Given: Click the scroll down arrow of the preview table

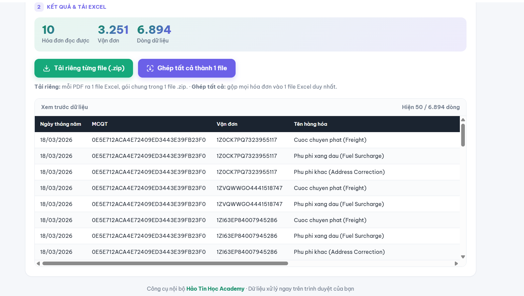Looking at the screenshot, I should coord(463,257).
